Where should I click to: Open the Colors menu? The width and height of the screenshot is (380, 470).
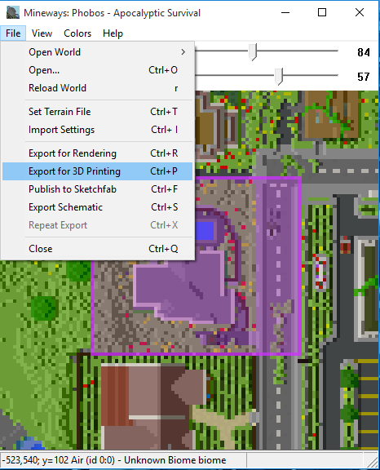[x=77, y=33]
